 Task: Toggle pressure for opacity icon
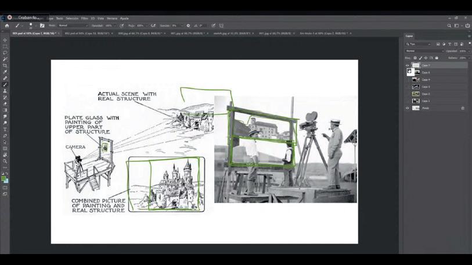(122, 25)
